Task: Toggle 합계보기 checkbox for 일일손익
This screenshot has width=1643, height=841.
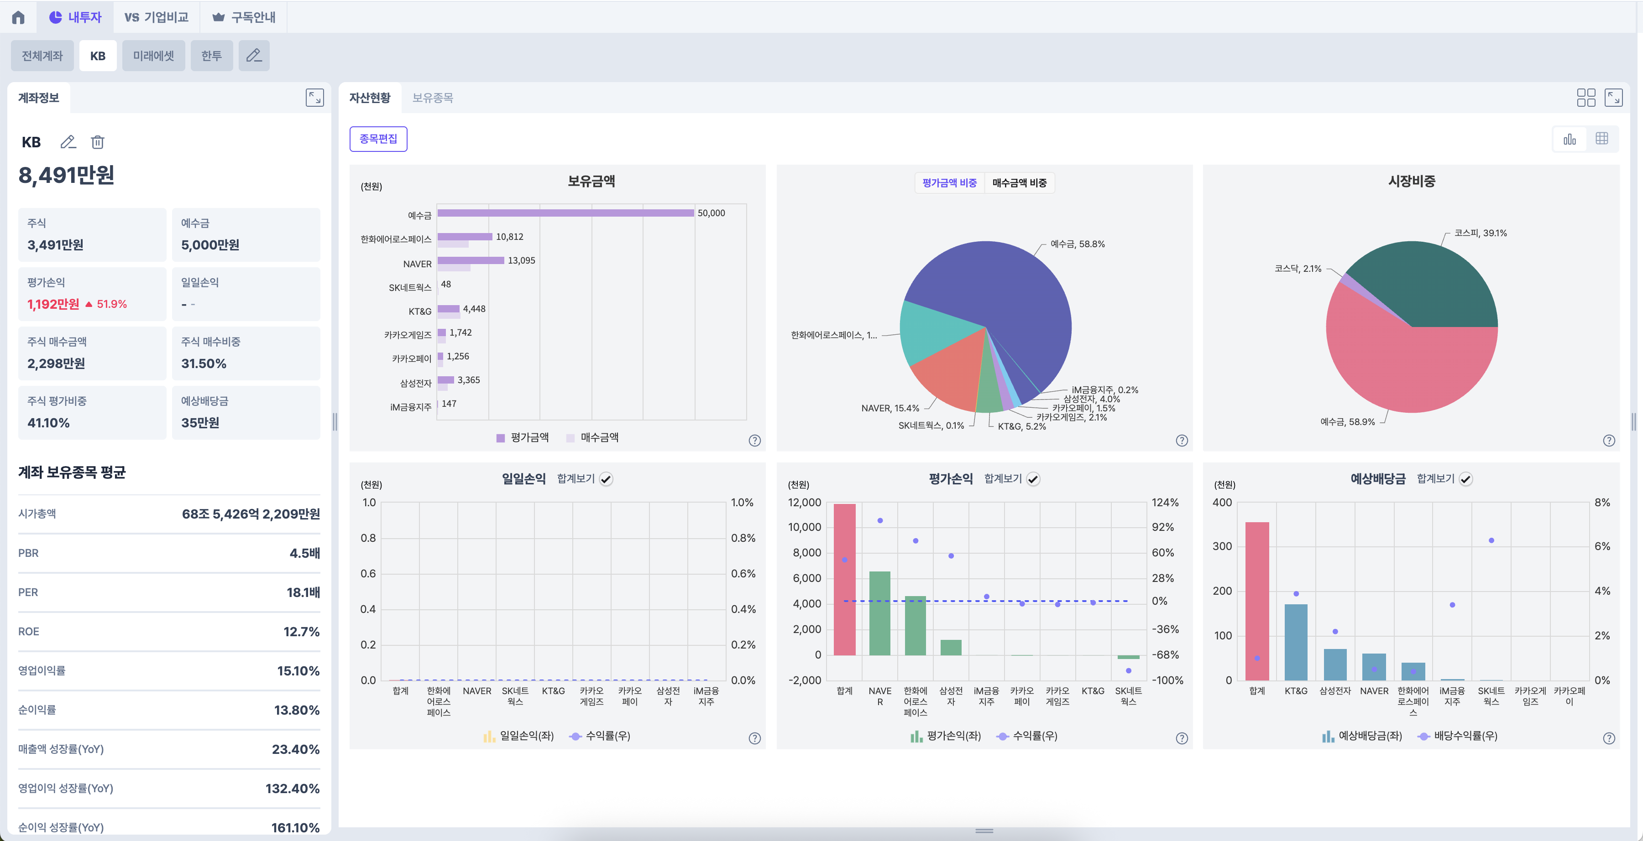Action: click(606, 479)
